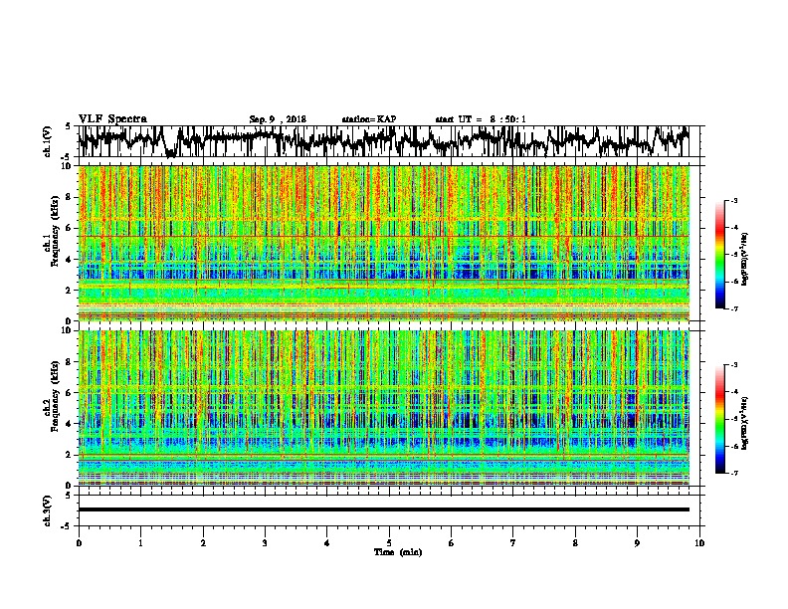This screenshot has height=609, width=788.
Task: Click the "-7" tick label on the ch.2 color bar
Action: coord(733,473)
